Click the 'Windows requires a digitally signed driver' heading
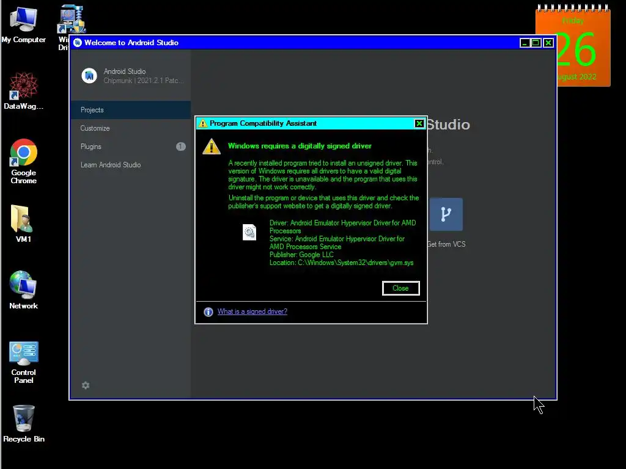Screen dimensions: 626x469 tap(300, 146)
